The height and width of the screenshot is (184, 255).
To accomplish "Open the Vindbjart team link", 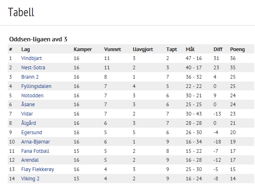I will coord(31,58).
